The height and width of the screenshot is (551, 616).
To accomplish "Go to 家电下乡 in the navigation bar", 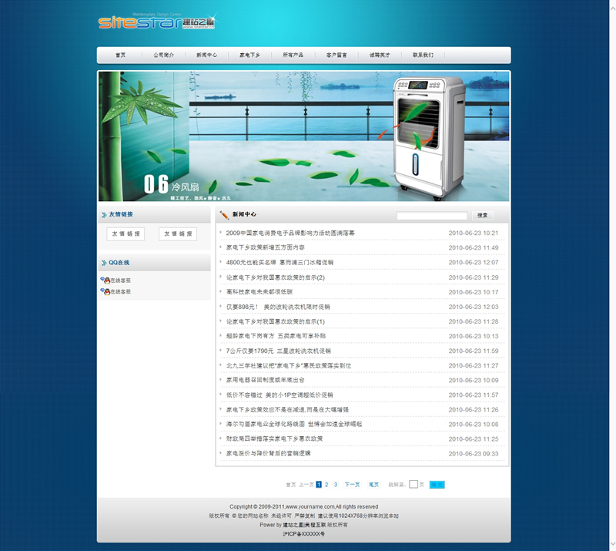I will click(x=249, y=55).
